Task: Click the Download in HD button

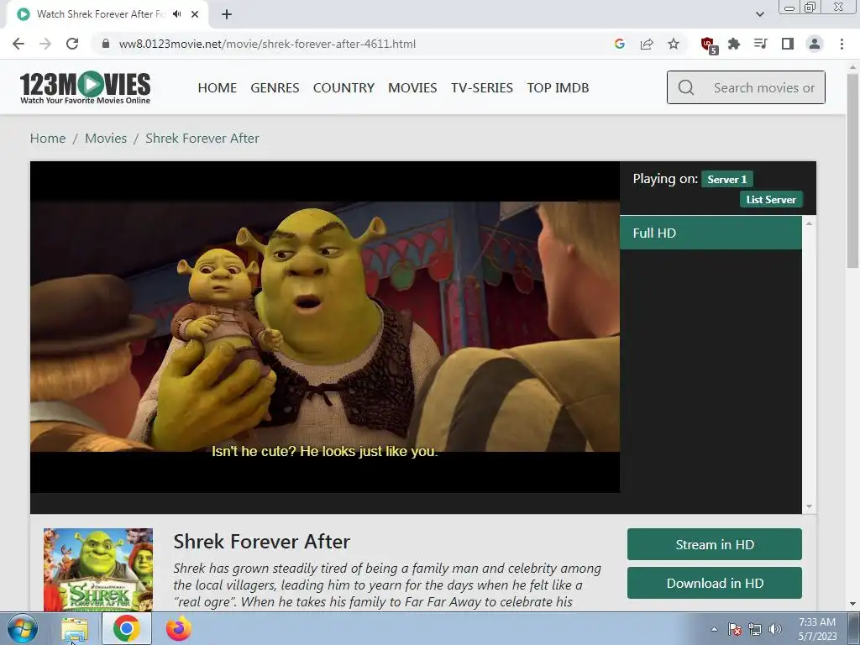Action: pyautogui.click(x=714, y=583)
